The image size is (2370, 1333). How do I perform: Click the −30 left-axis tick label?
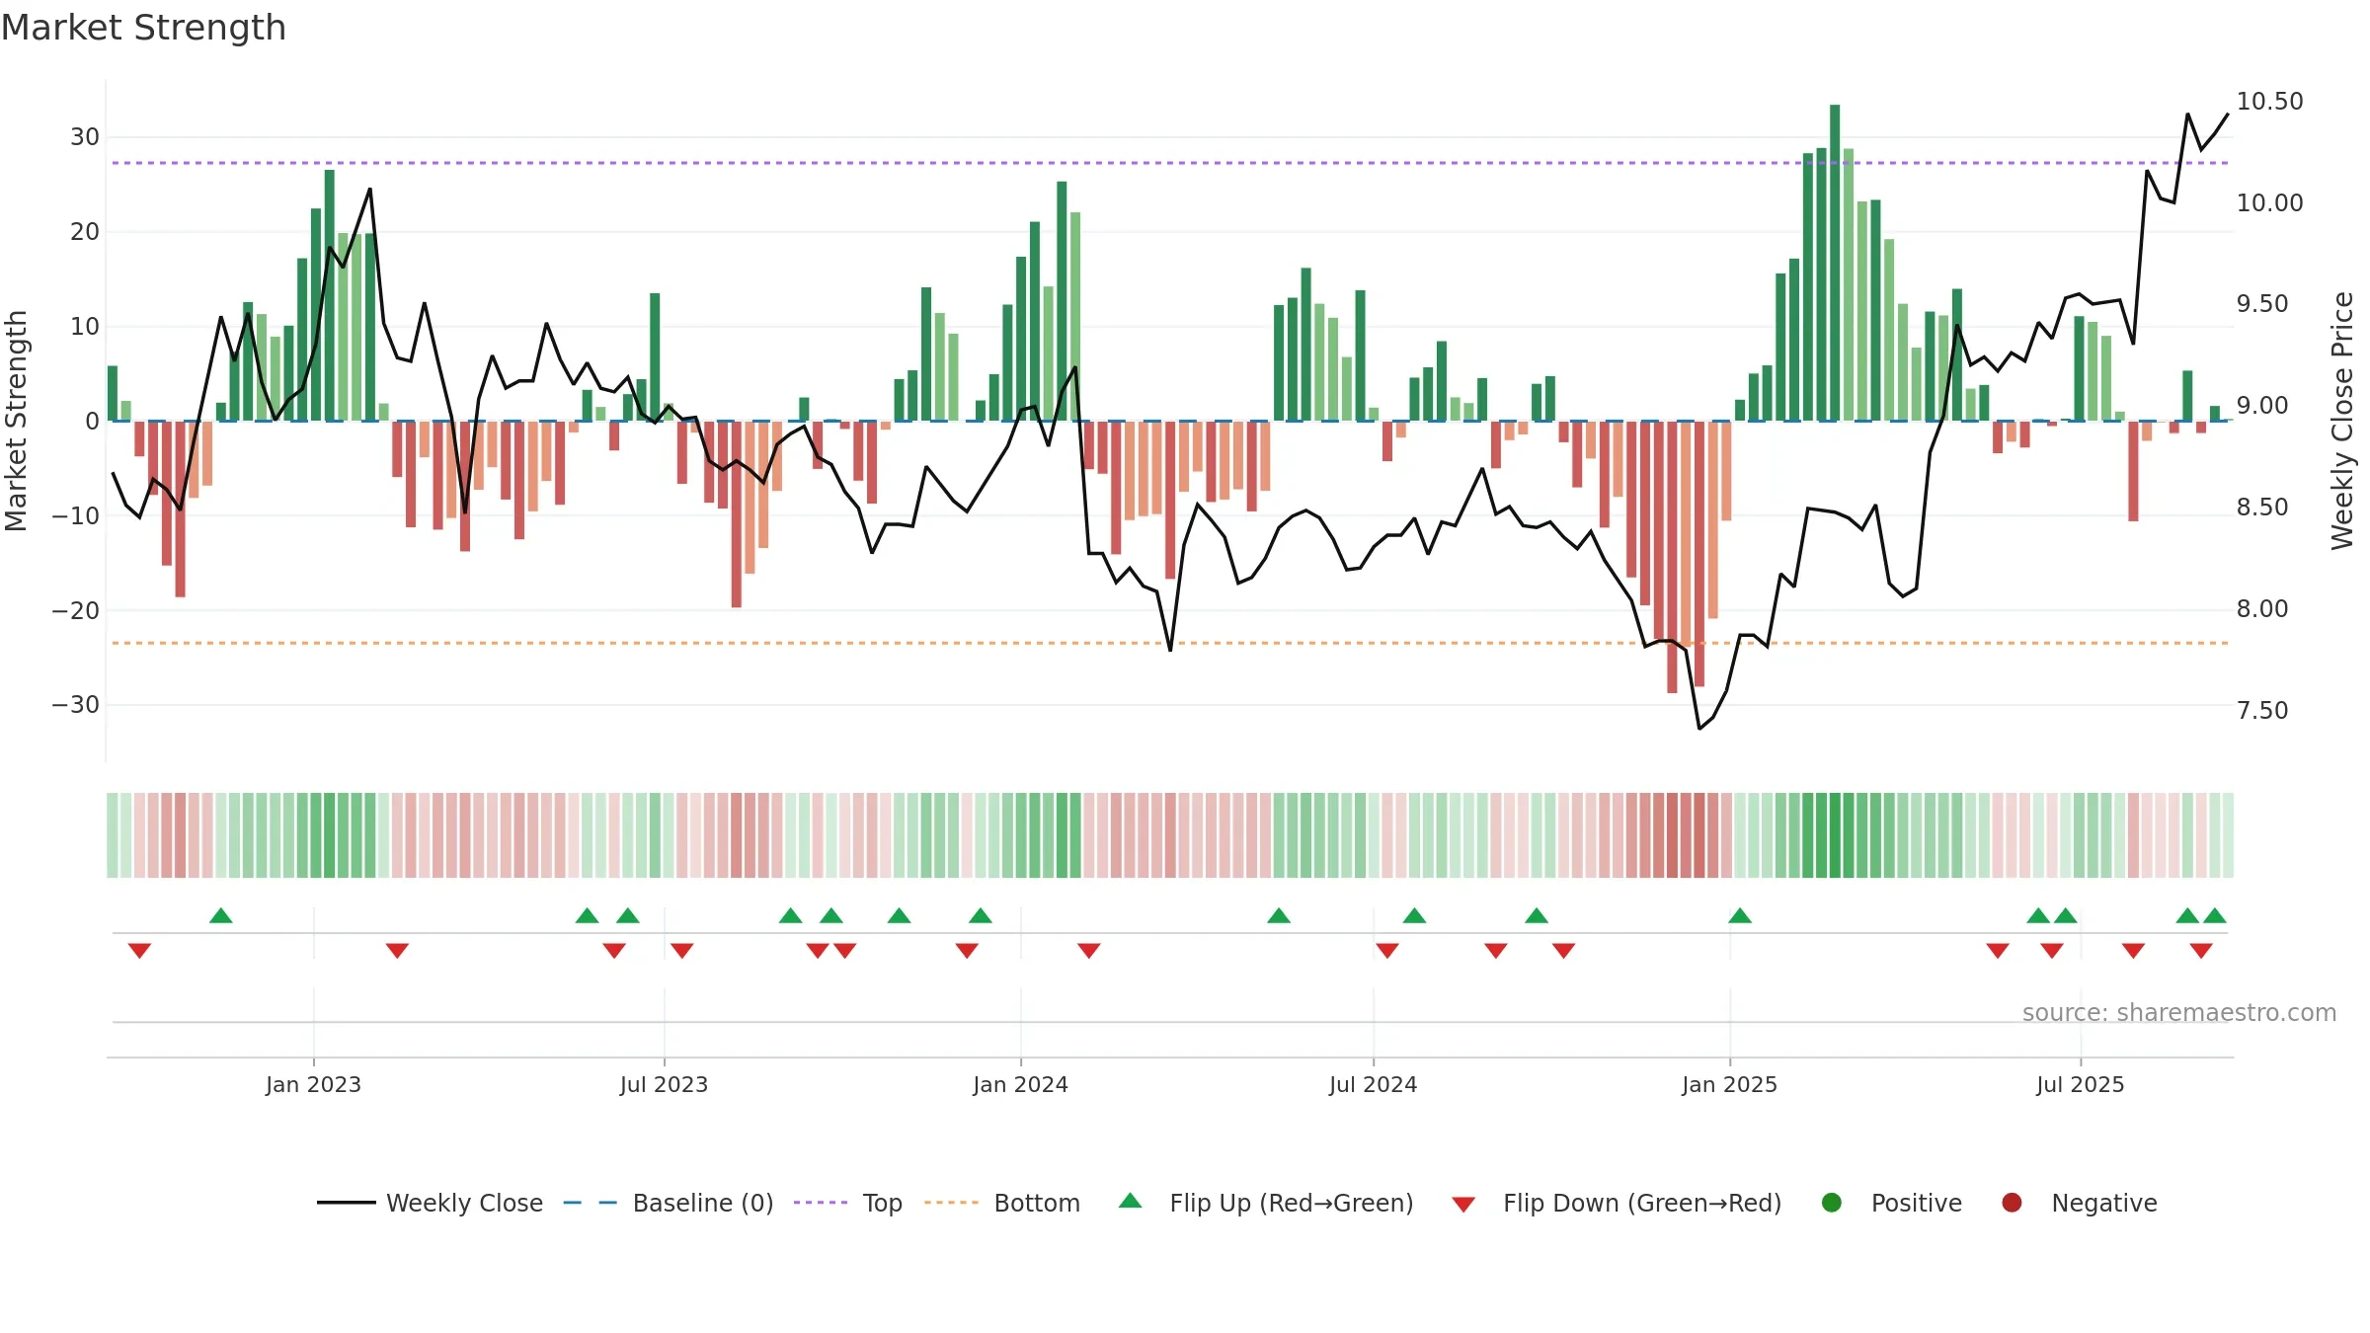click(76, 704)
